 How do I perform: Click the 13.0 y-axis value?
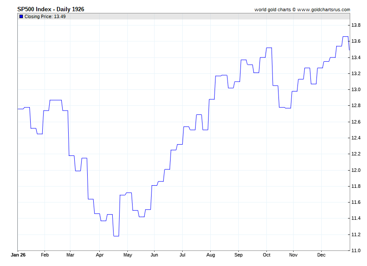click(x=356, y=90)
